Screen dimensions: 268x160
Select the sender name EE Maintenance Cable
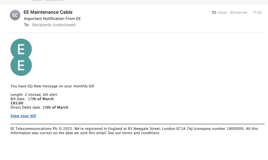(48, 12)
